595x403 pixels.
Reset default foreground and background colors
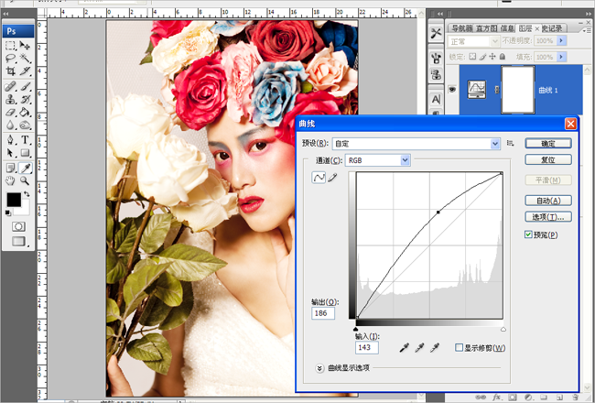(8, 213)
